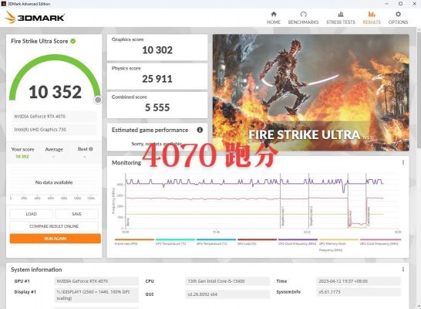Image resolution: width=421 pixels, height=309 pixels.
Task: Click the Benchmarks gauge icon
Action: 303,14
